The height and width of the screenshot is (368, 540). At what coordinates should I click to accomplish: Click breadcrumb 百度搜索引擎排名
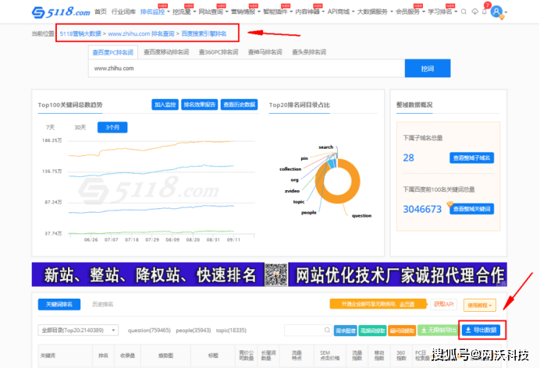(204, 34)
